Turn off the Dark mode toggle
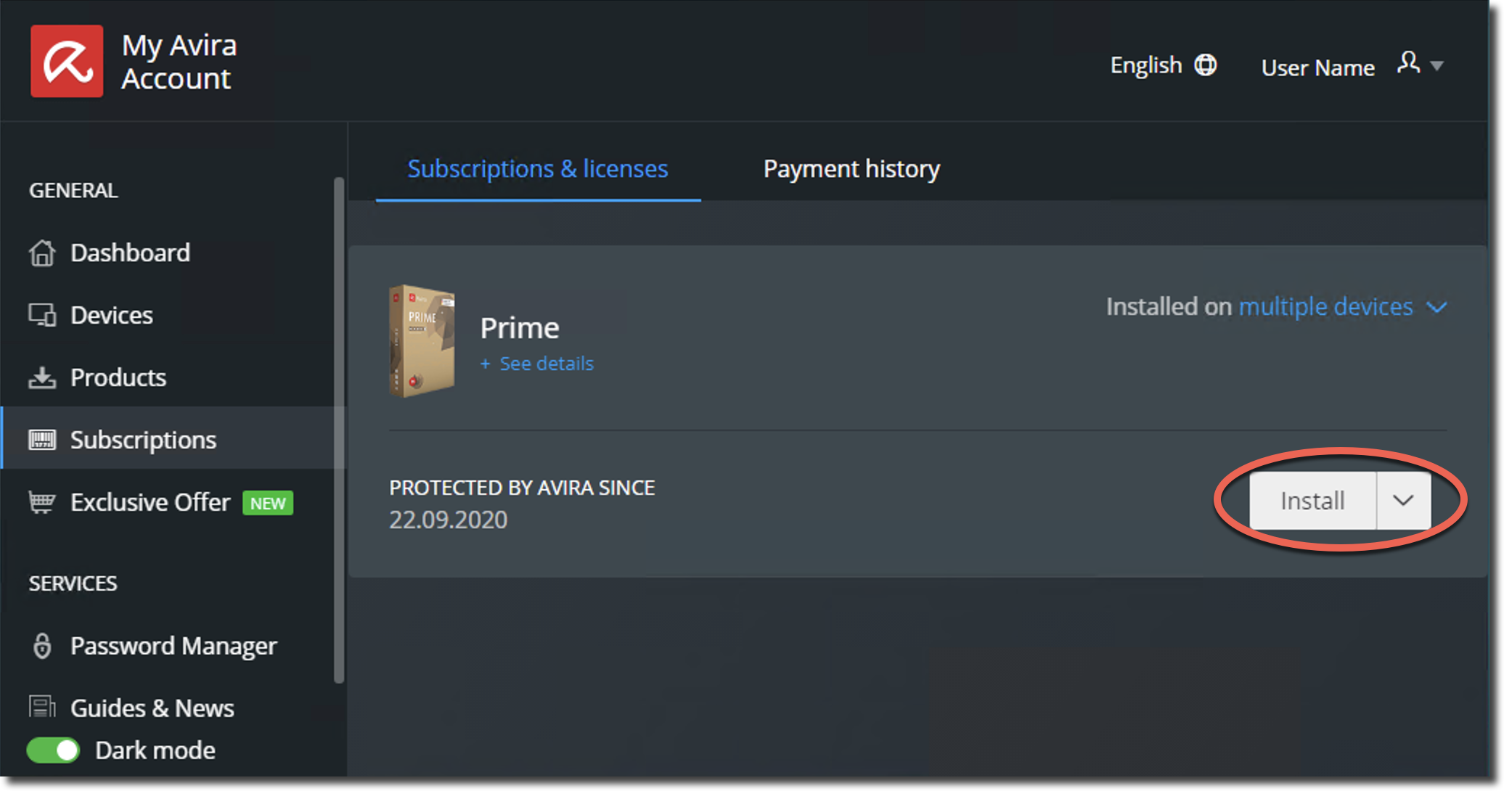The height and width of the screenshot is (791, 1504). (53, 750)
